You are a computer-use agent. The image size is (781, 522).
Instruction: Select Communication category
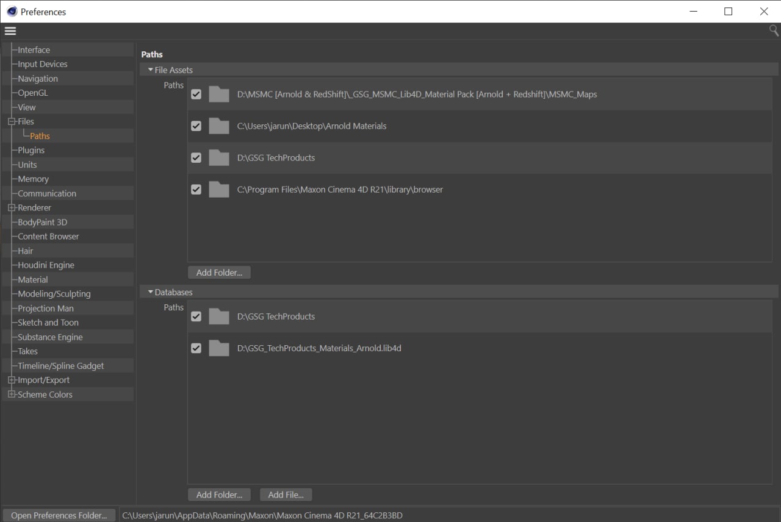tap(47, 193)
